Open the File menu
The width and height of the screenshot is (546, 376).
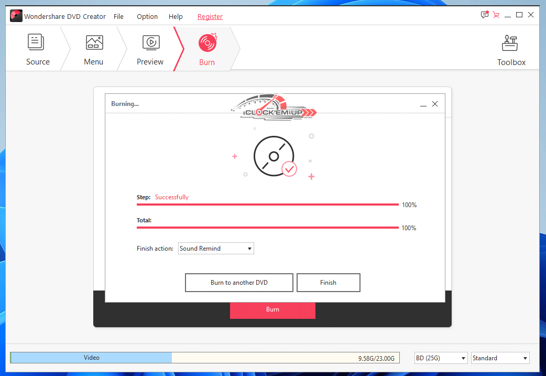coord(118,16)
